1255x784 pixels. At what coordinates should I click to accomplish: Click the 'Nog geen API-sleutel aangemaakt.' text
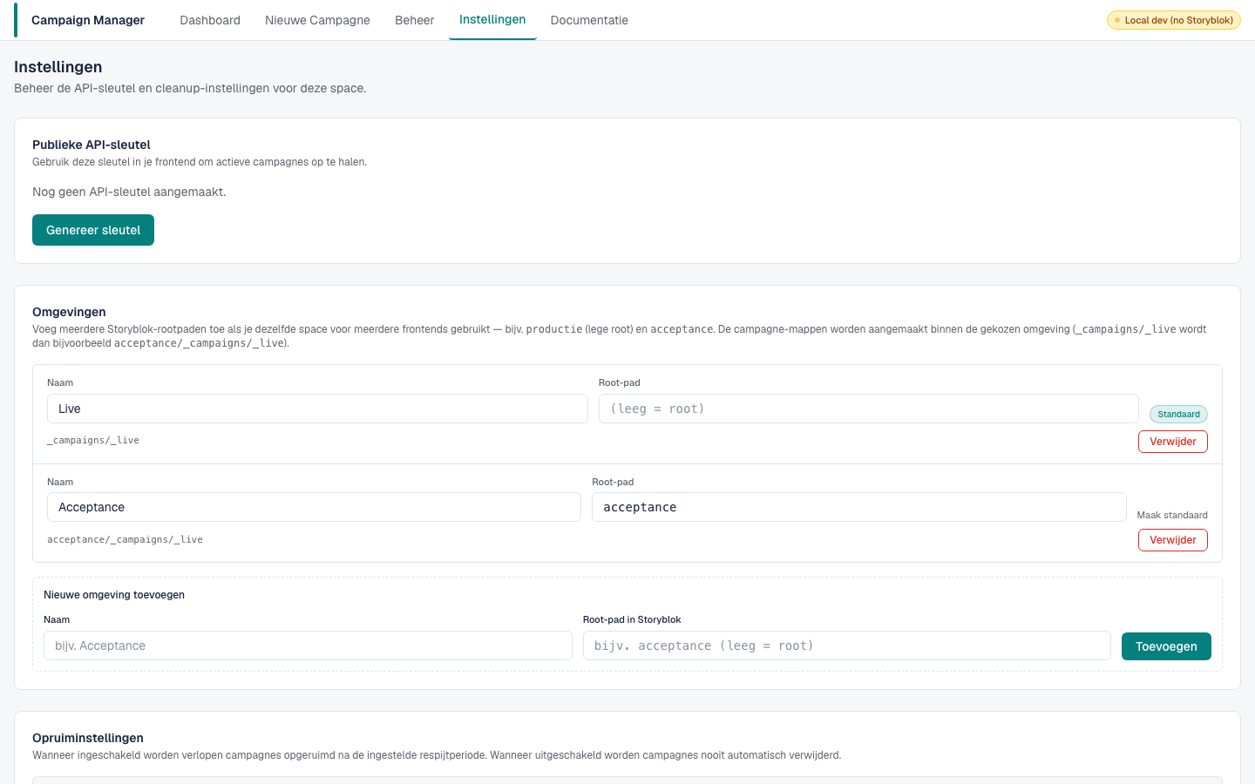129,192
